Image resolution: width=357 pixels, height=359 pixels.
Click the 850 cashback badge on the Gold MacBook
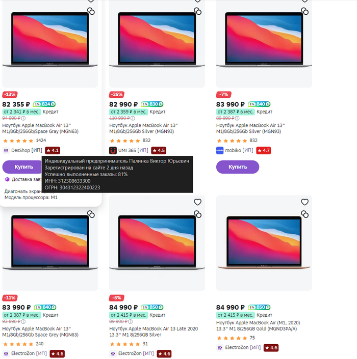260,307
